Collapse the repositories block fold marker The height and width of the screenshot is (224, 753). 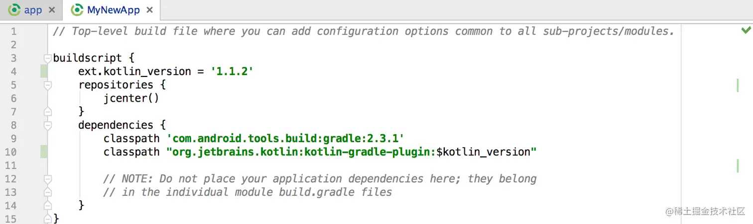click(47, 85)
